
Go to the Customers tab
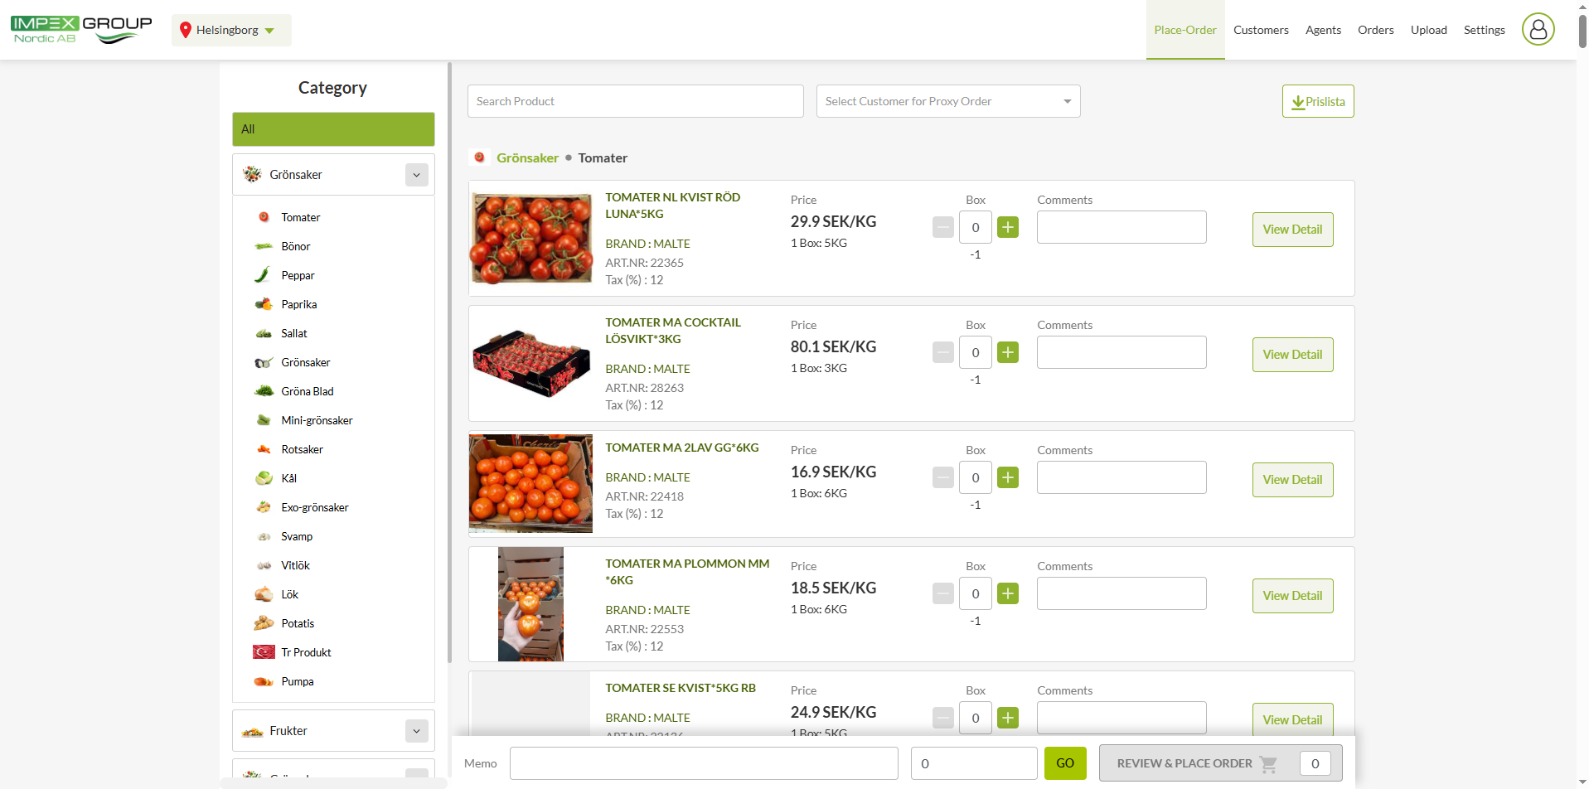(1261, 30)
